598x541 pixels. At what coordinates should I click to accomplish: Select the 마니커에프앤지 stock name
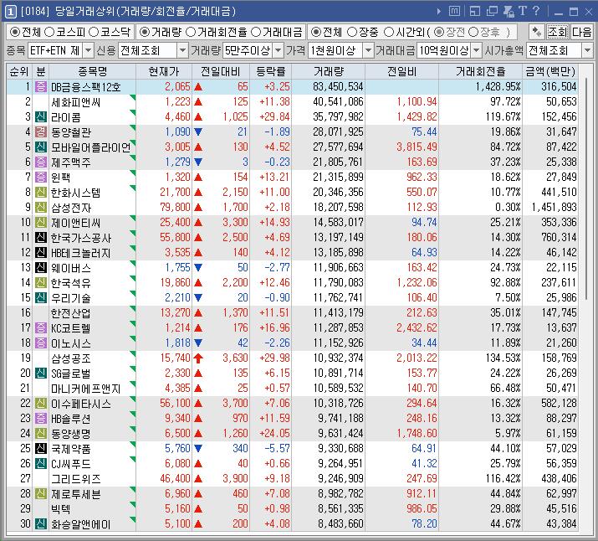[x=86, y=389]
